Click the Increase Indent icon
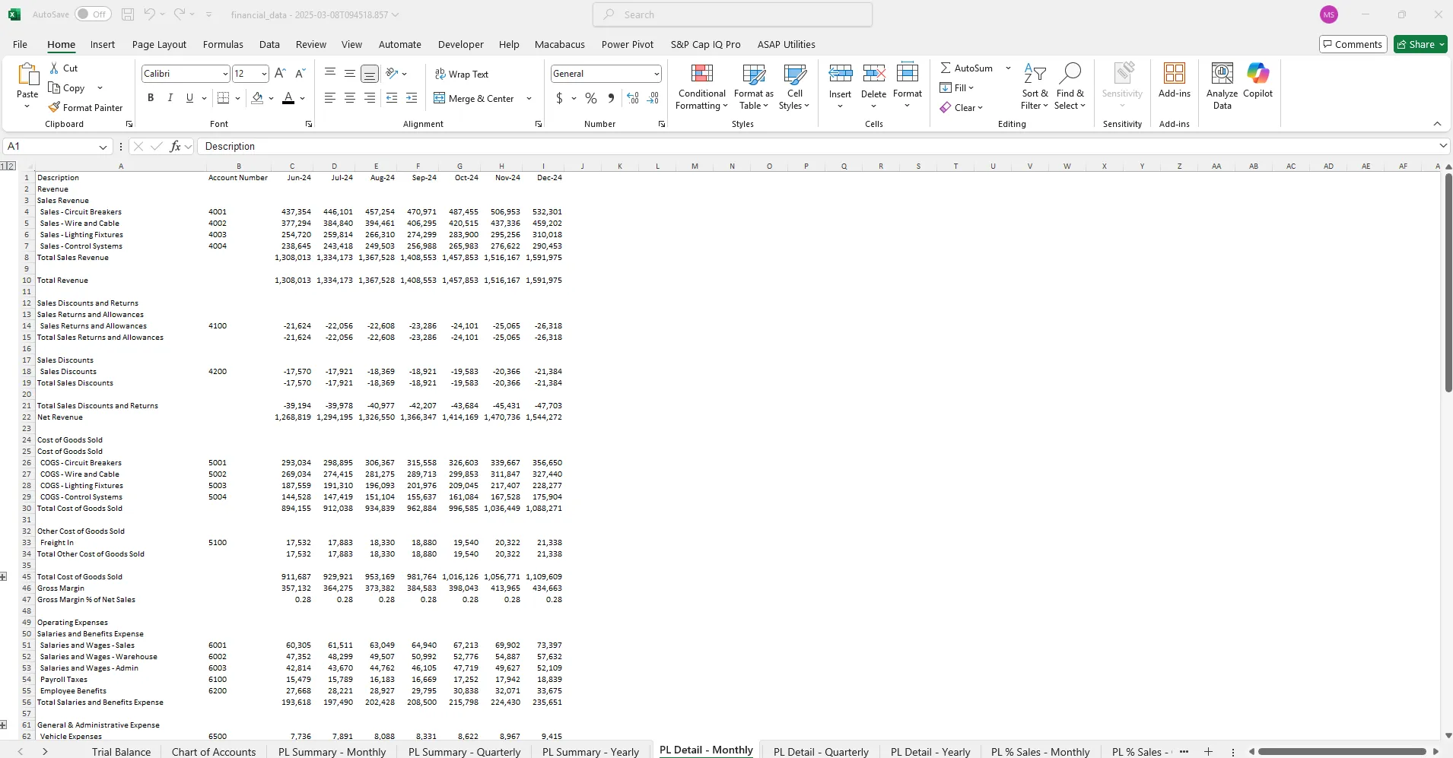The width and height of the screenshot is (1453, 758). (412, 98)
